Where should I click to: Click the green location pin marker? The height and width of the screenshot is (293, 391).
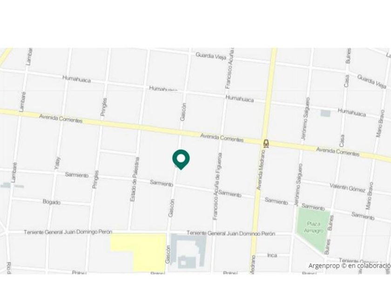[181, 160]
